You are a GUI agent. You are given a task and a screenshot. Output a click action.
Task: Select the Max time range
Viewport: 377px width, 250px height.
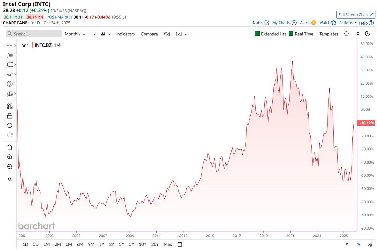click(168, 244)
